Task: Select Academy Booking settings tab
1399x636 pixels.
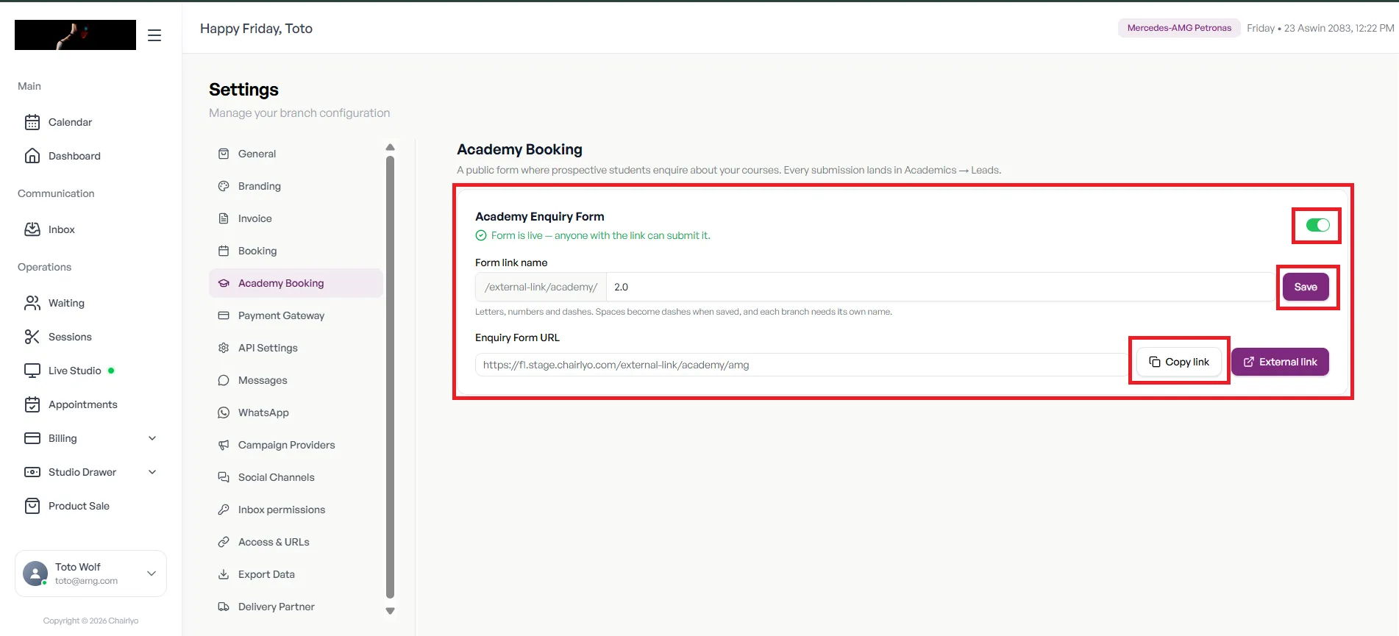Action: pyautogui.click(x=296, y=283)
